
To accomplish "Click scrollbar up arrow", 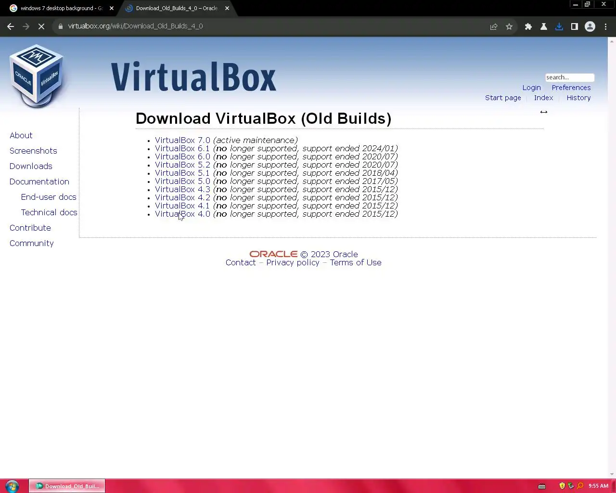I will tap(612, 41).
